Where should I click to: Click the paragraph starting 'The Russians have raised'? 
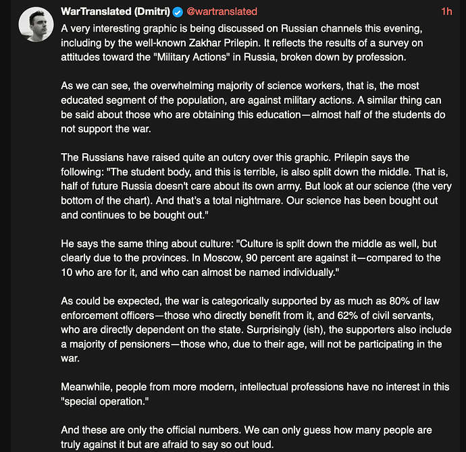click(x=256, y=186)
